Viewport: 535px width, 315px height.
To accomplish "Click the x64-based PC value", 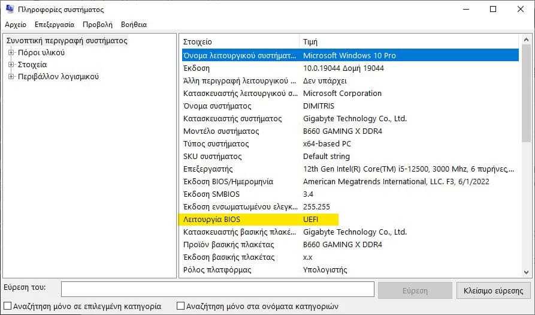I will [x=327, y=144].
